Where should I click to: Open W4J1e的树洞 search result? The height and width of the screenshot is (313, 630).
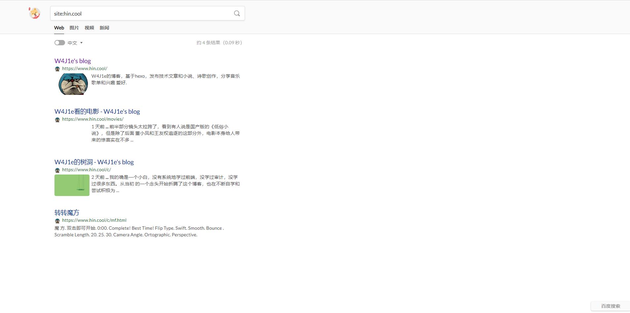[x=94, y=162]
